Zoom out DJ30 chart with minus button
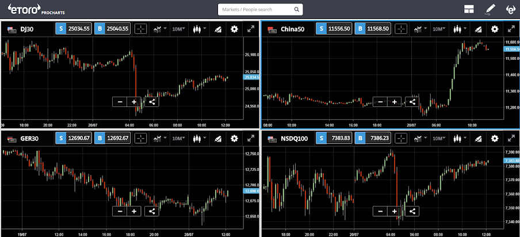520x237 pixels. coord(120,102)
